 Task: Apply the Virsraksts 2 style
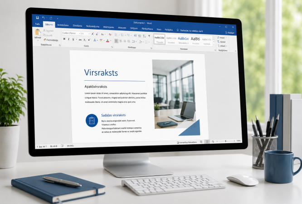tap(183, 40)
